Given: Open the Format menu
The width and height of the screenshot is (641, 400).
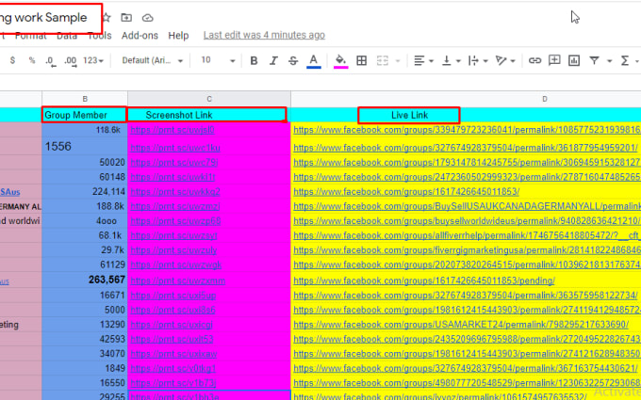Looking at the screenshot, I should pos(31,36).
